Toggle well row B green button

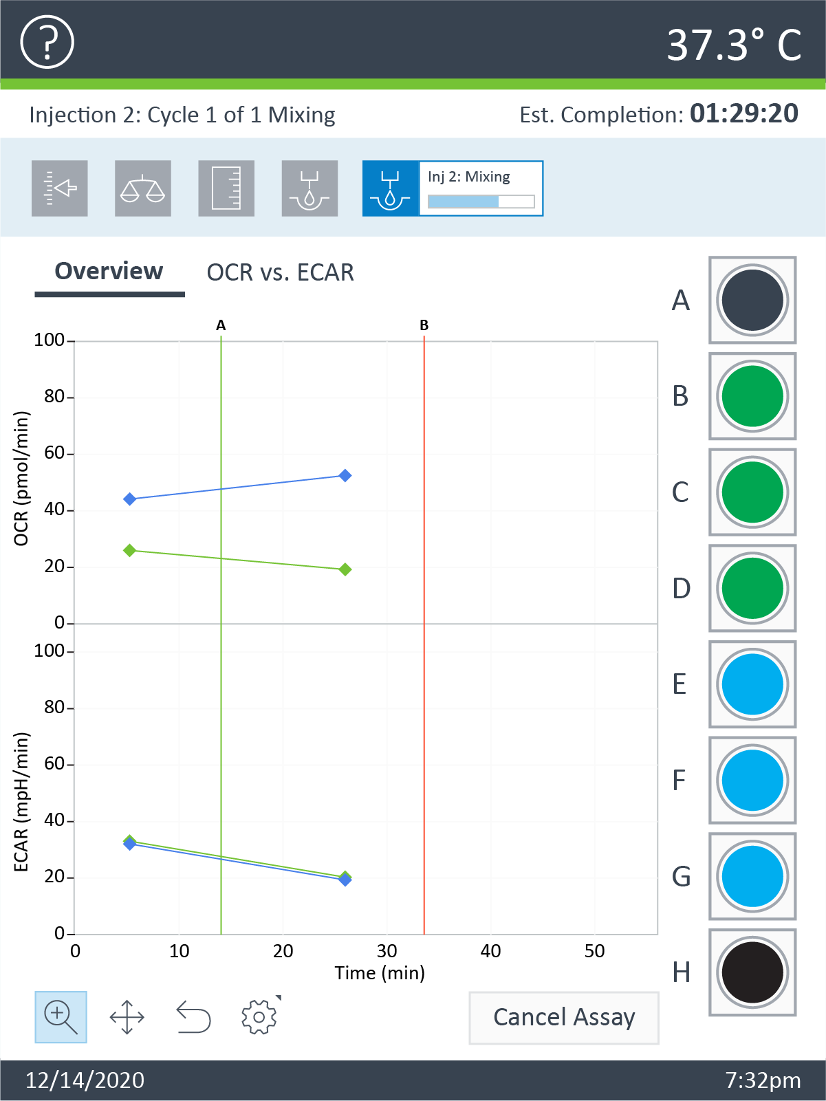tap(752, 397)
